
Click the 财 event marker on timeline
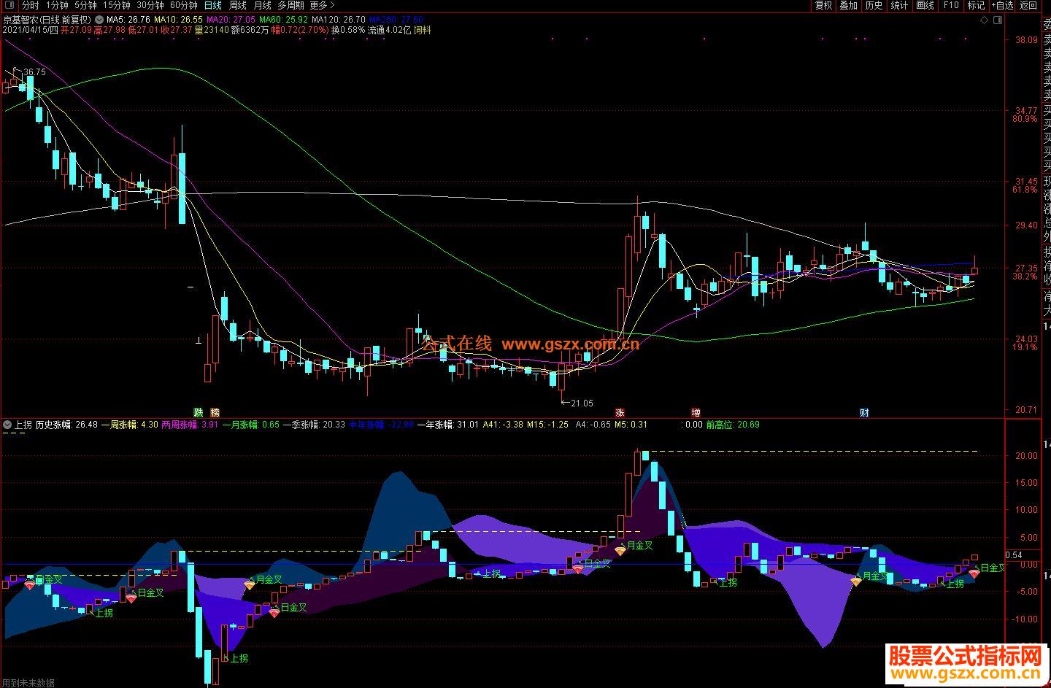[864, 412]
